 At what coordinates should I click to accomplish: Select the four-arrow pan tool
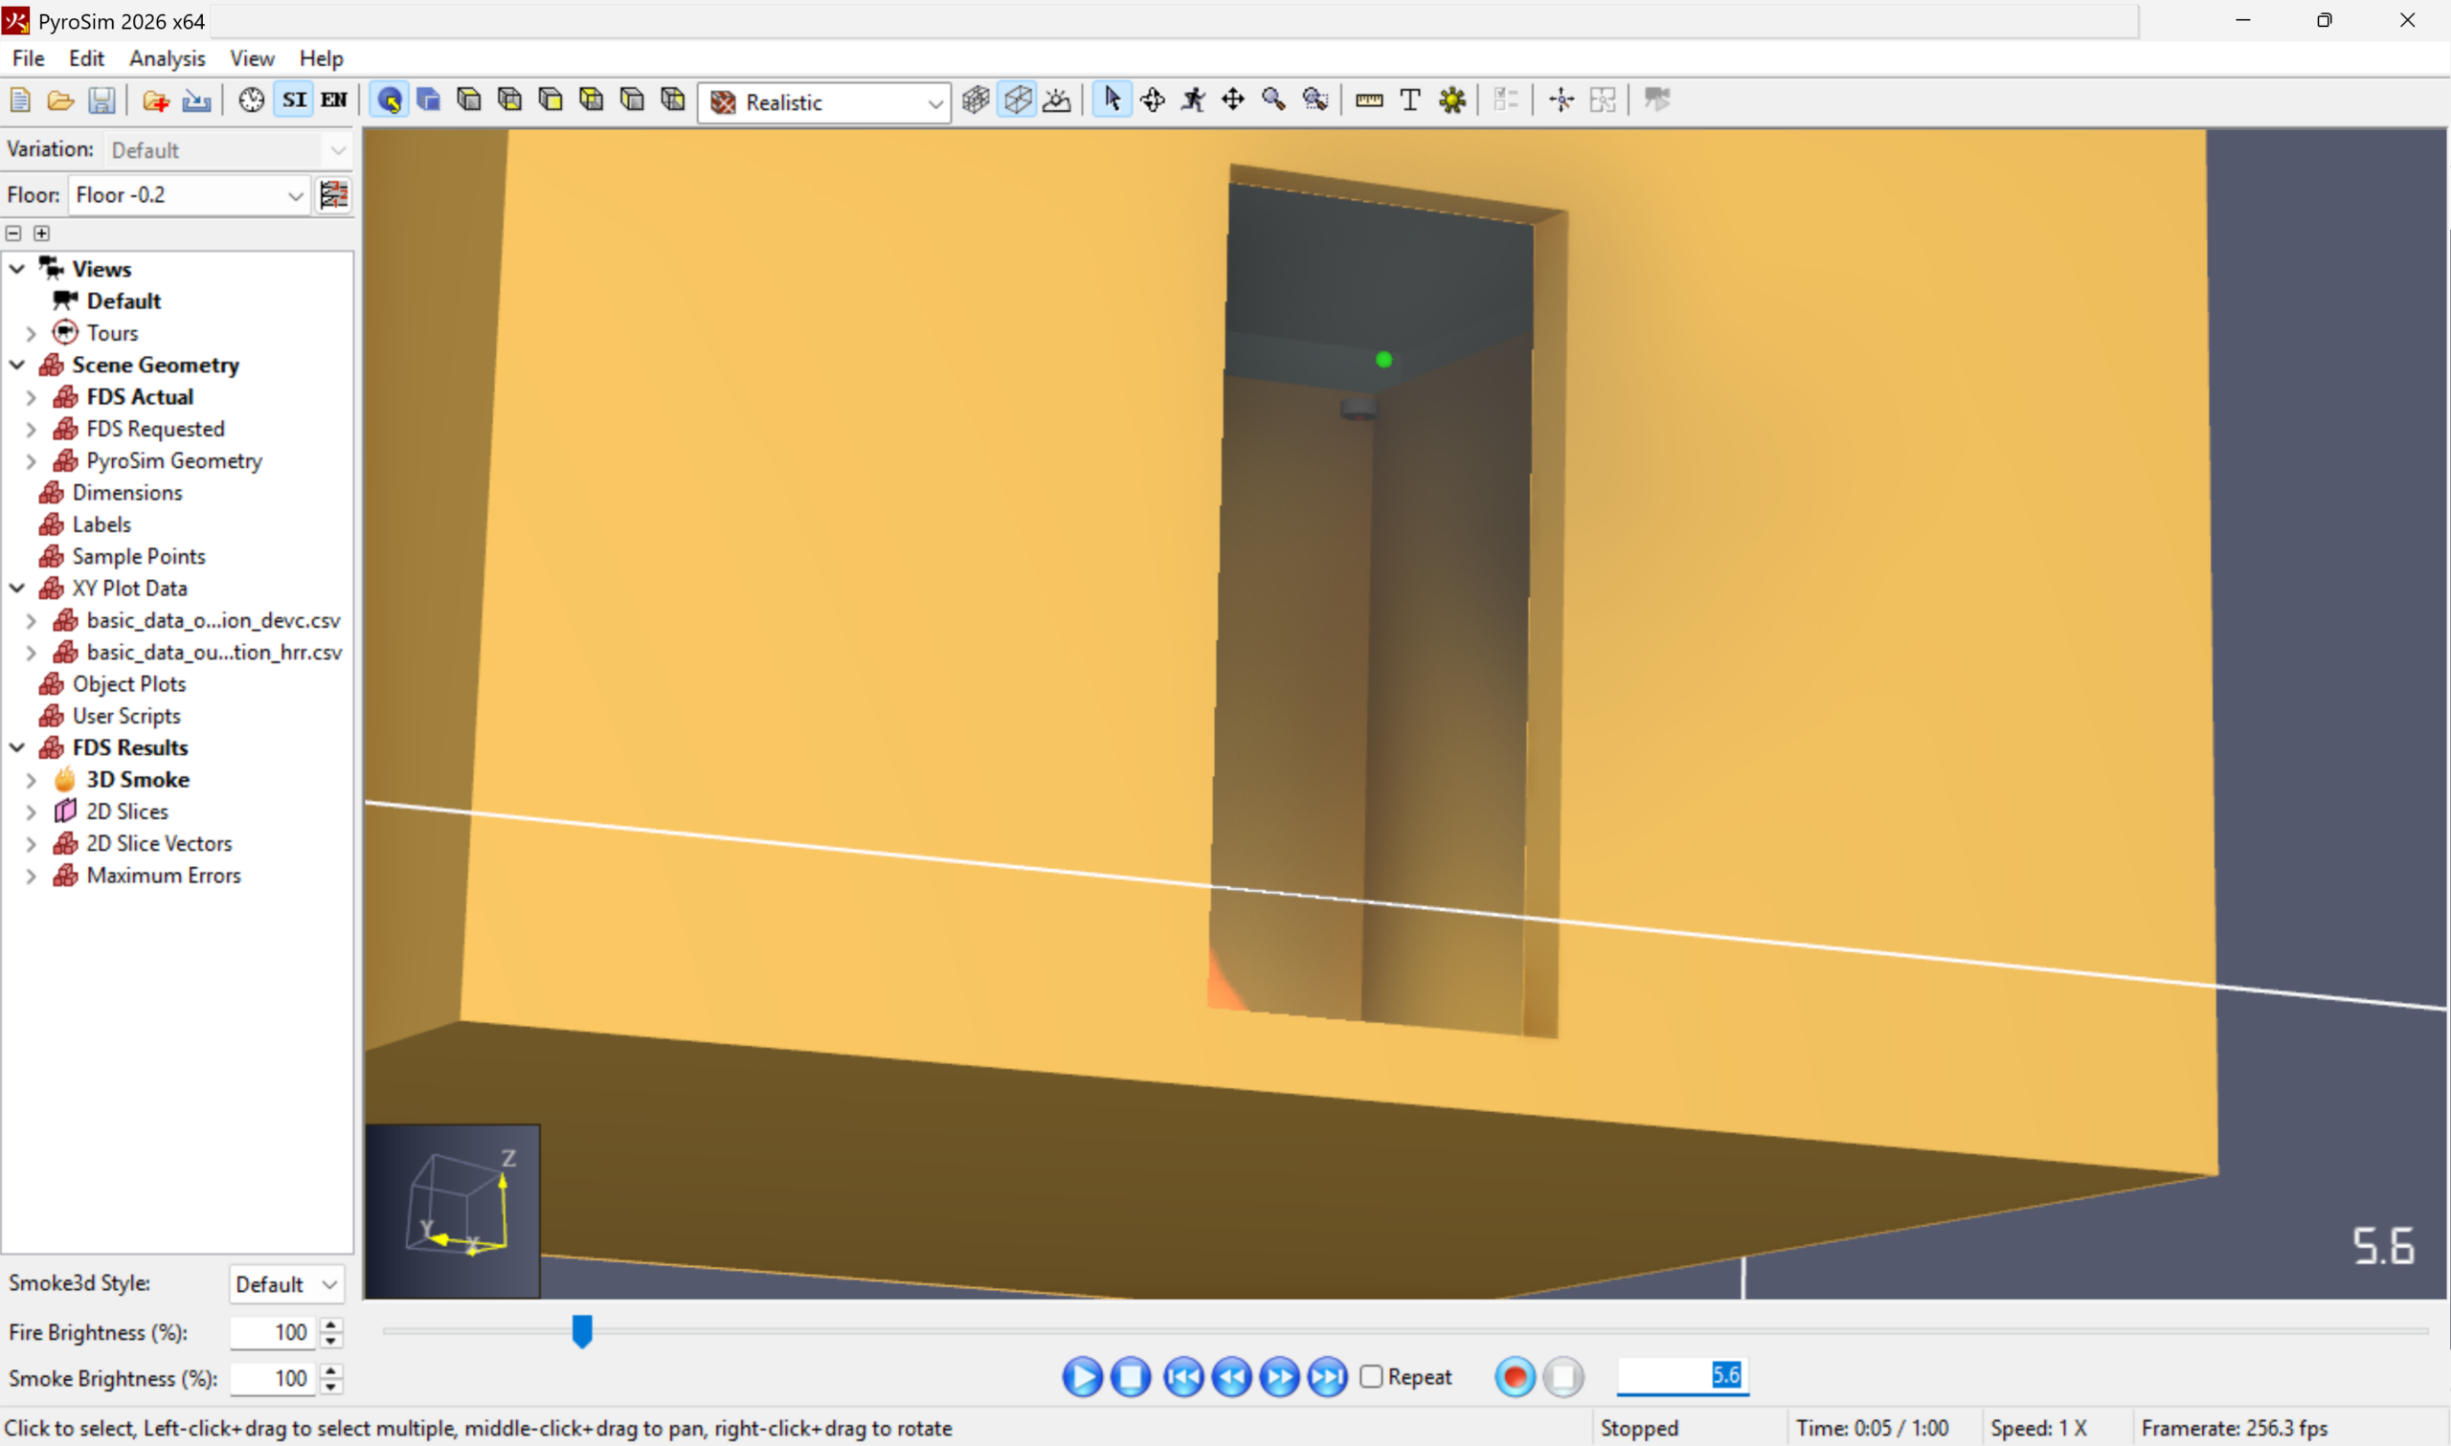[x=1233, y=100]
